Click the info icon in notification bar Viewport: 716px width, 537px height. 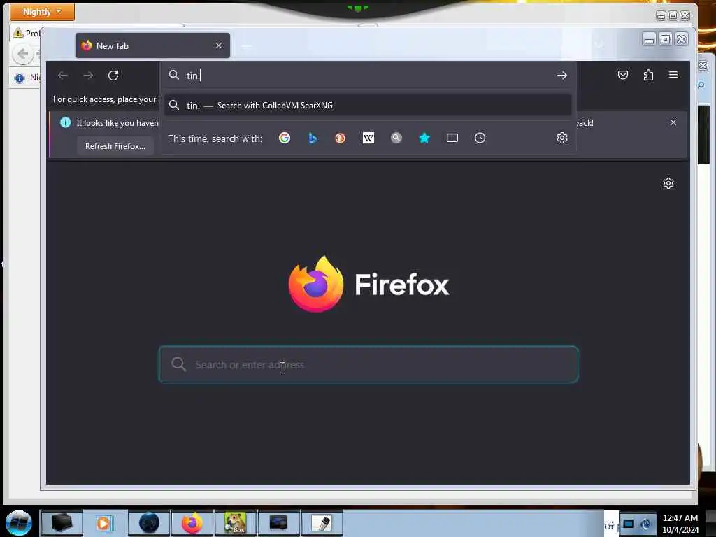[65, 122]
